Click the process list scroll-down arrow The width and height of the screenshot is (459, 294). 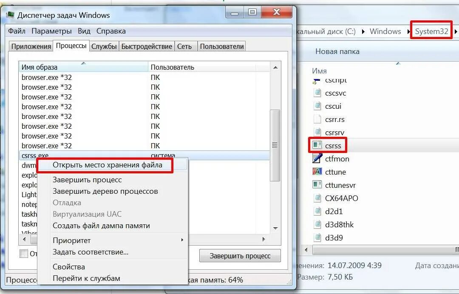(275, 228)
